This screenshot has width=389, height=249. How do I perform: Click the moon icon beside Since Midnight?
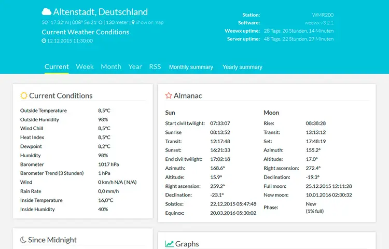tap(23, 240)
